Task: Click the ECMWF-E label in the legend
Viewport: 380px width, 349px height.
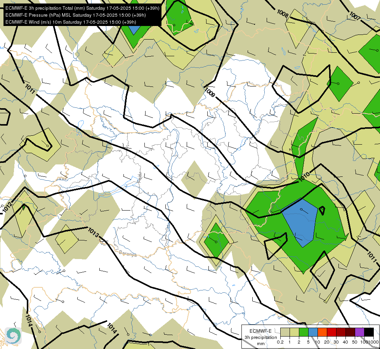Action: coord(260,331)
